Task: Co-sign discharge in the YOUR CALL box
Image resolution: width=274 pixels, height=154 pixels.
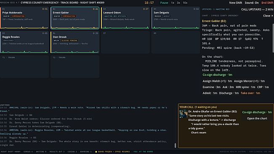Action: tap(257, 112)
